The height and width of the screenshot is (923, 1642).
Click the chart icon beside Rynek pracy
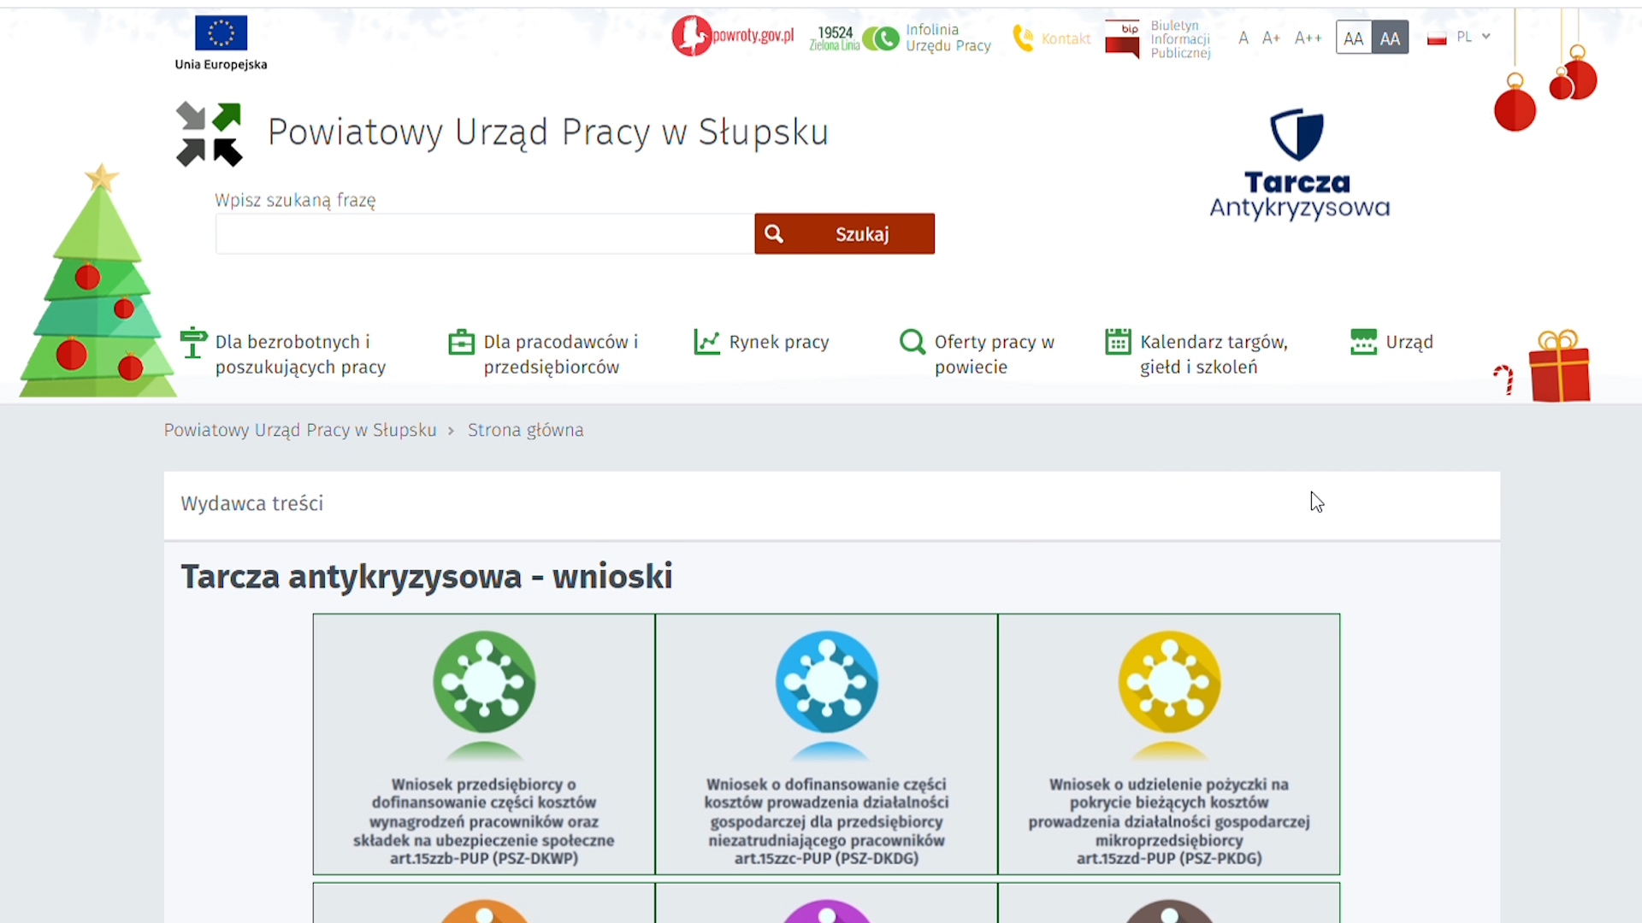pos(706,342)
